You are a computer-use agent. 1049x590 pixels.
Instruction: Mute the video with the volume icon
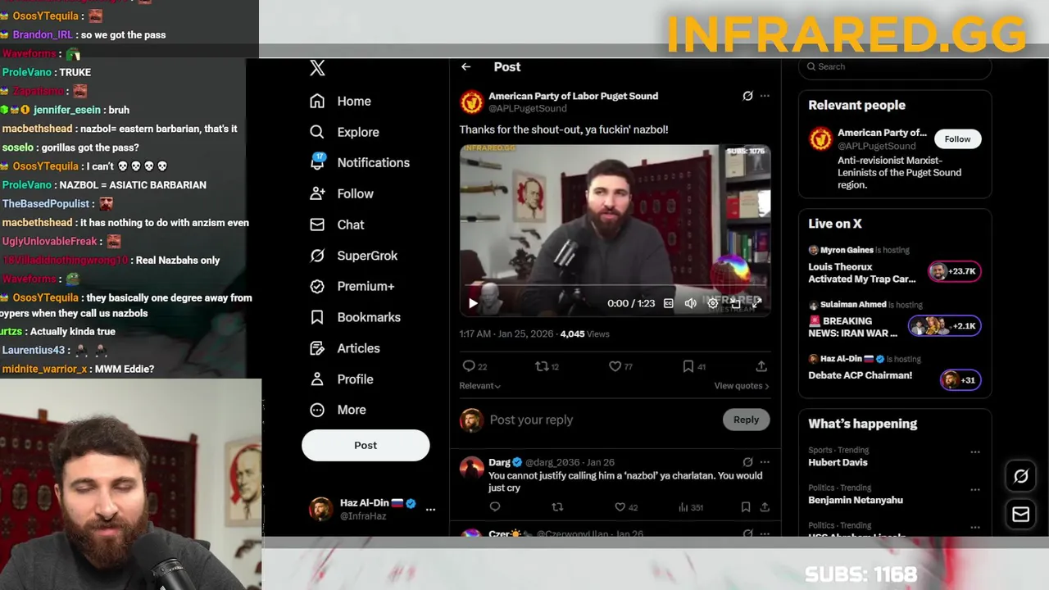tap(690, 303)
